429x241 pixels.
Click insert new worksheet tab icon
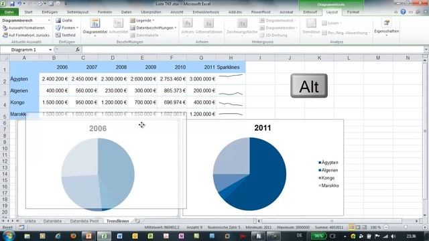click(x=137, y=221)
